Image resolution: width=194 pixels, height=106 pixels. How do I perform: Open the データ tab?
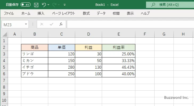[101, 13]
